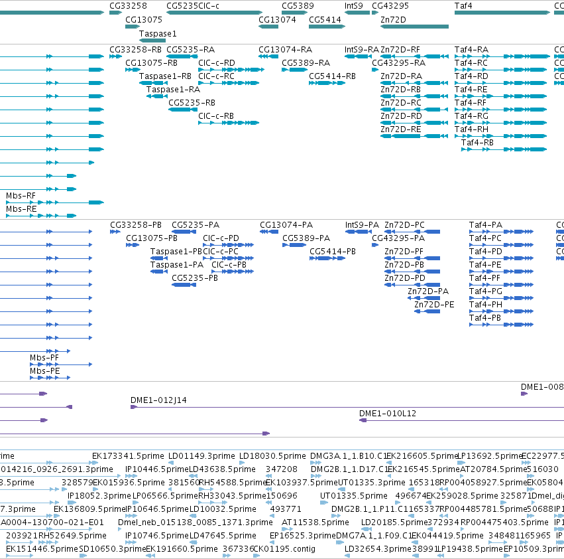This screenshot has width=564, height=559.
Task: Open the Zn72D gene label in gene track
Action: point(393,19)
